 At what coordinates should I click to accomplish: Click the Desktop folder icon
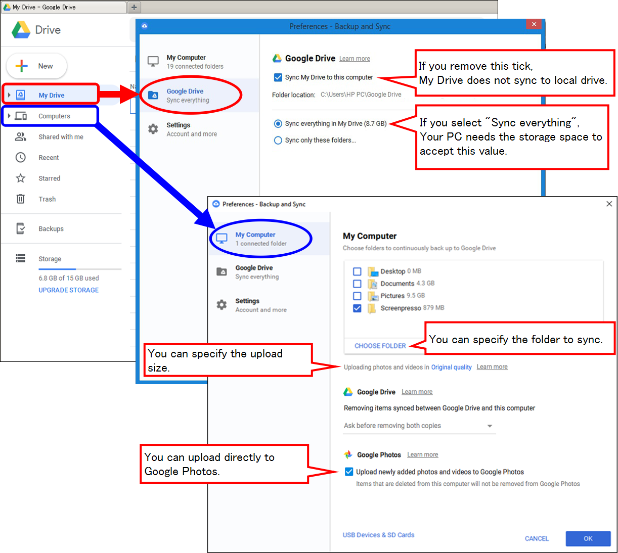click(373, 271)
